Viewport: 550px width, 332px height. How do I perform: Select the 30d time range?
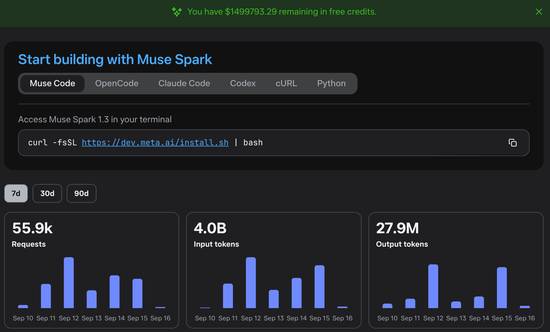click(x=47, y=193)
